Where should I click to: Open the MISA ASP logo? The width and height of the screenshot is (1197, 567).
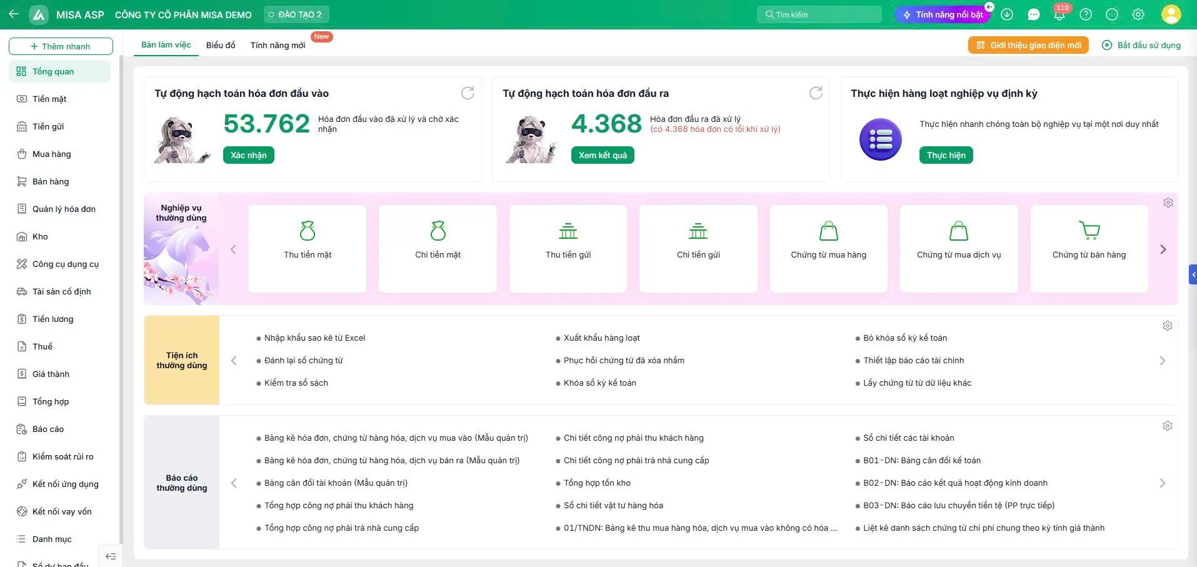pyautogui.click(x=39, y=14)
